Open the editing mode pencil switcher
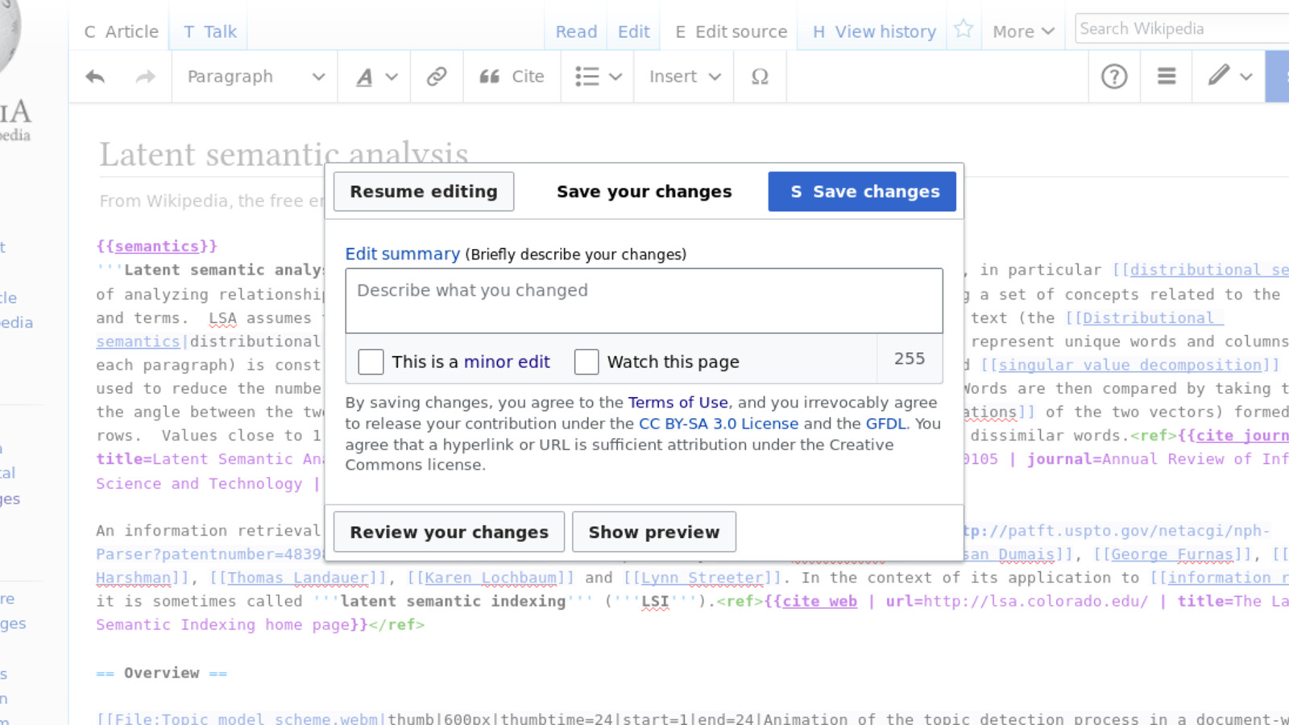 (x=1227, y=77)
